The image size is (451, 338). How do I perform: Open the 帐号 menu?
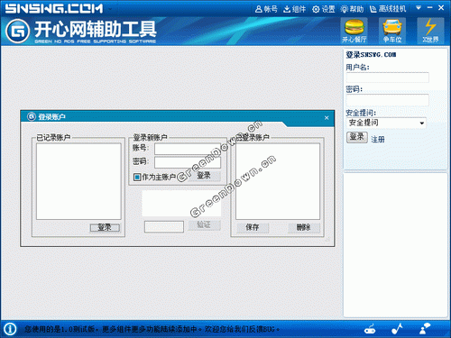[x=266, y=9]
